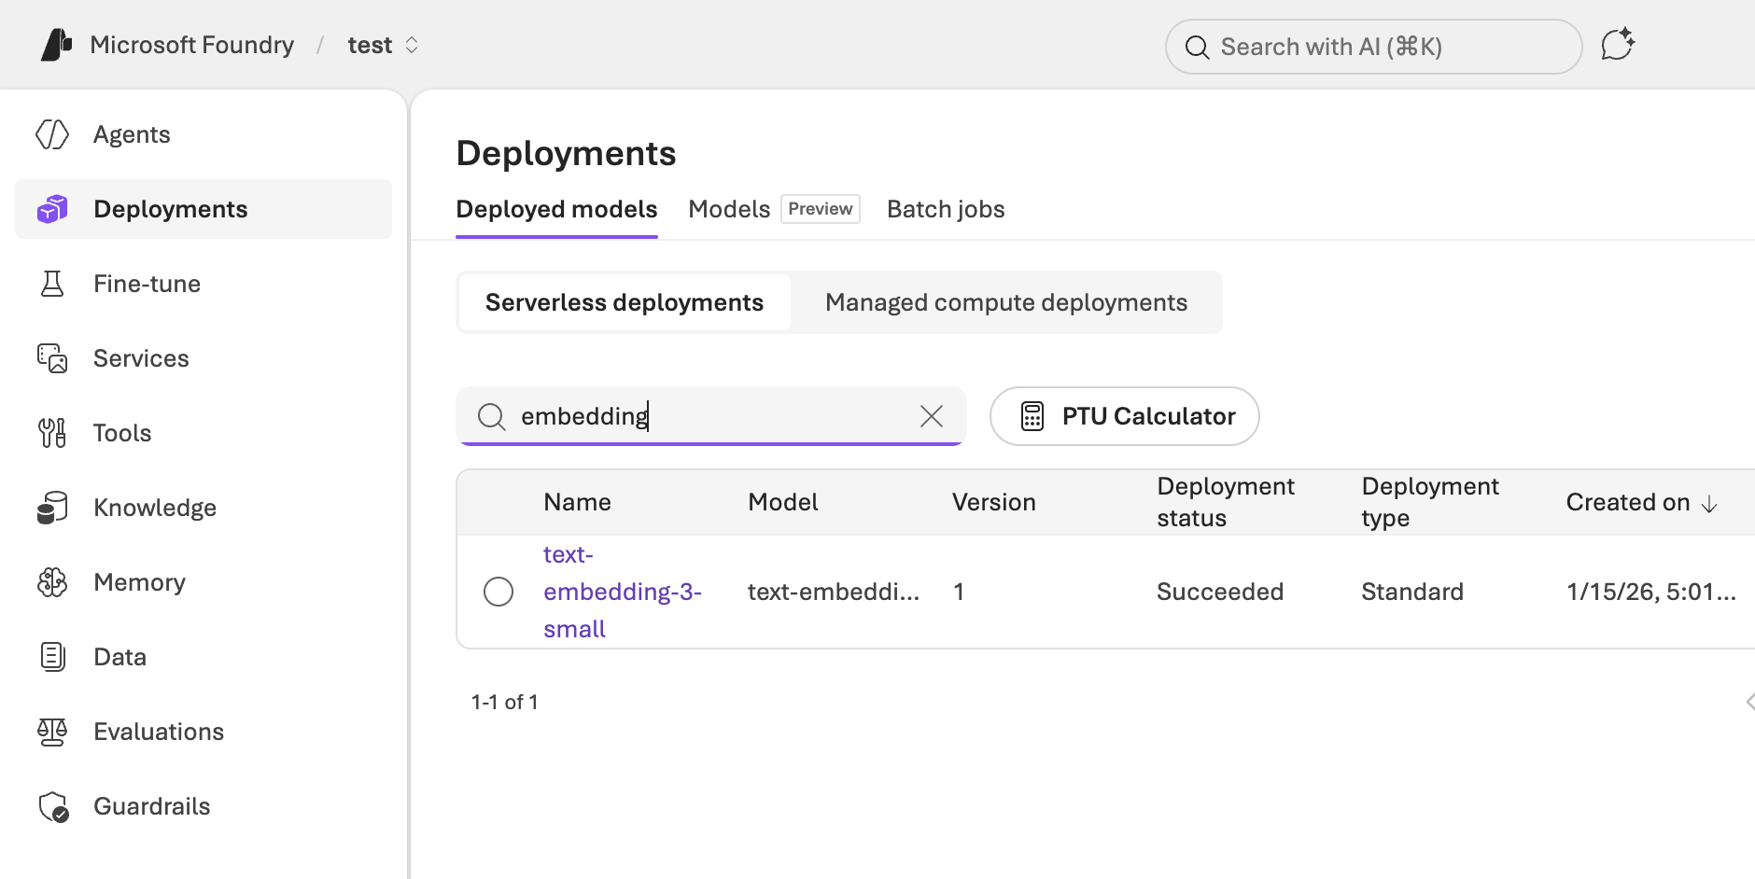Open the Agents icon in sidebar
1755x879 pixels.
pyautogui.click(x=52, y=134)
